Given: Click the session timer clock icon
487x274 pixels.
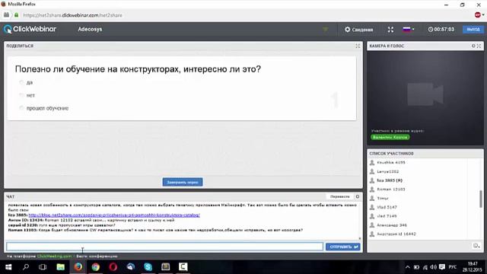Looking at the screenshot, I should pos(431,29).
